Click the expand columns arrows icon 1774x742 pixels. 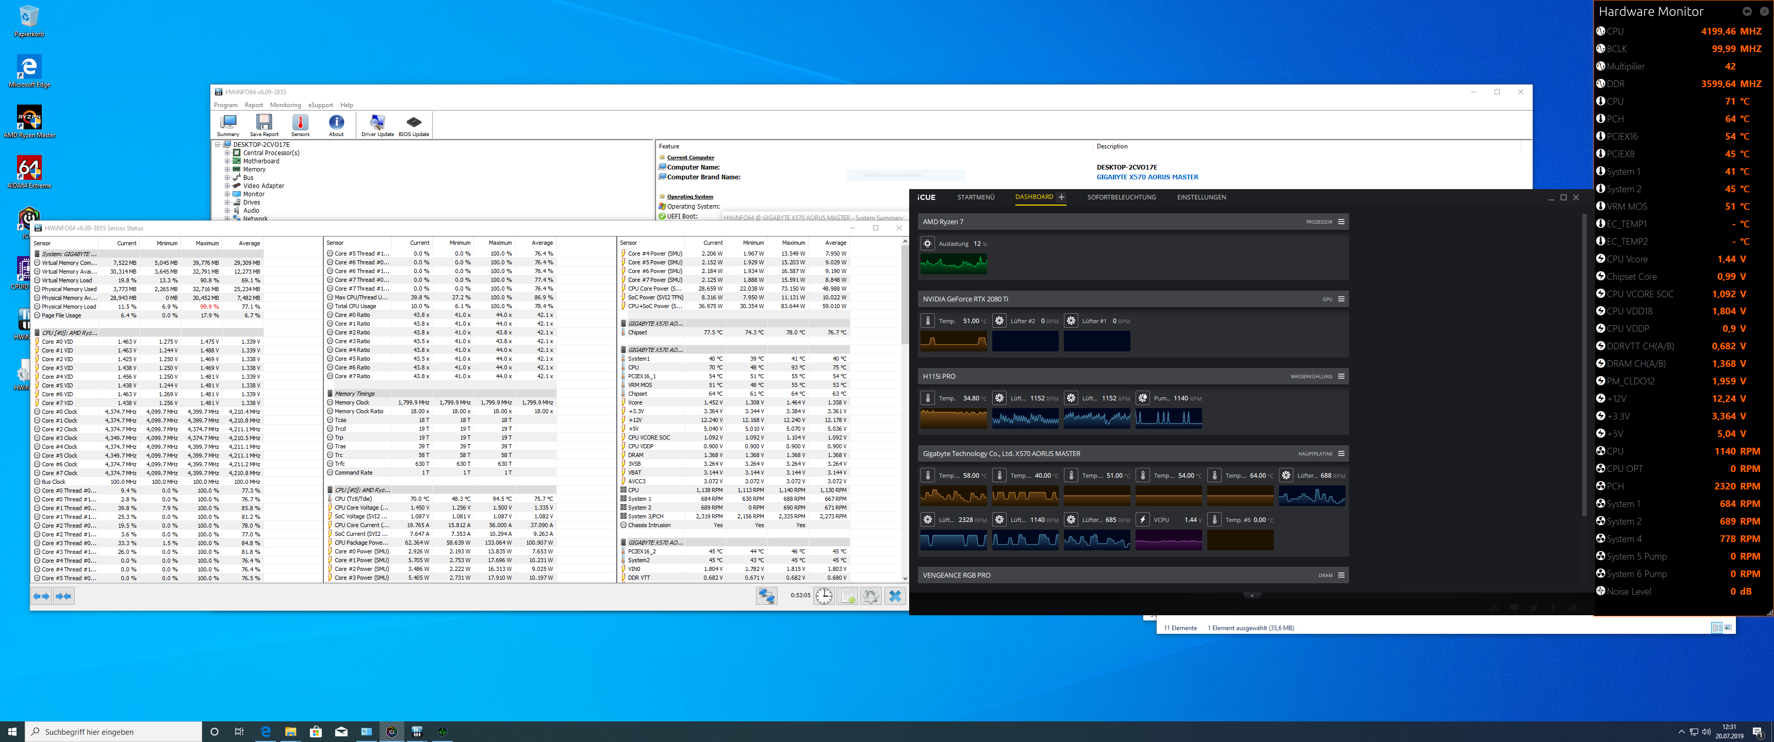(x=41, y=596)
